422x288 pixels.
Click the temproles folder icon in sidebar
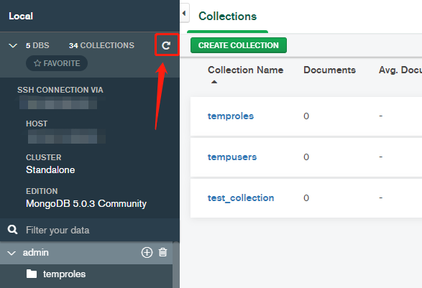32,274
